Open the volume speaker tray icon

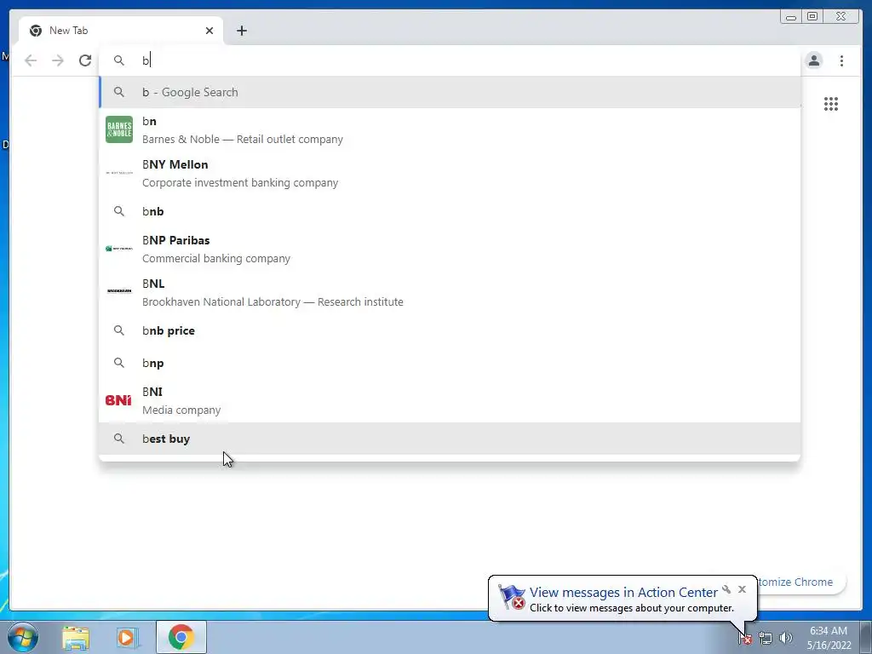pos(786,638)
